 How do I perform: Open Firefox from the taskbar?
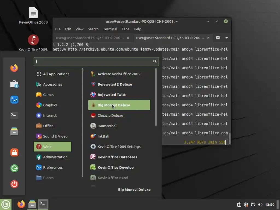pos(21,204)
